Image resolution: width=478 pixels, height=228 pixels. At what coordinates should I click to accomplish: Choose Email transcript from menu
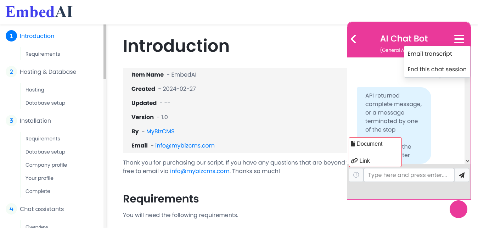click(430, 54)
